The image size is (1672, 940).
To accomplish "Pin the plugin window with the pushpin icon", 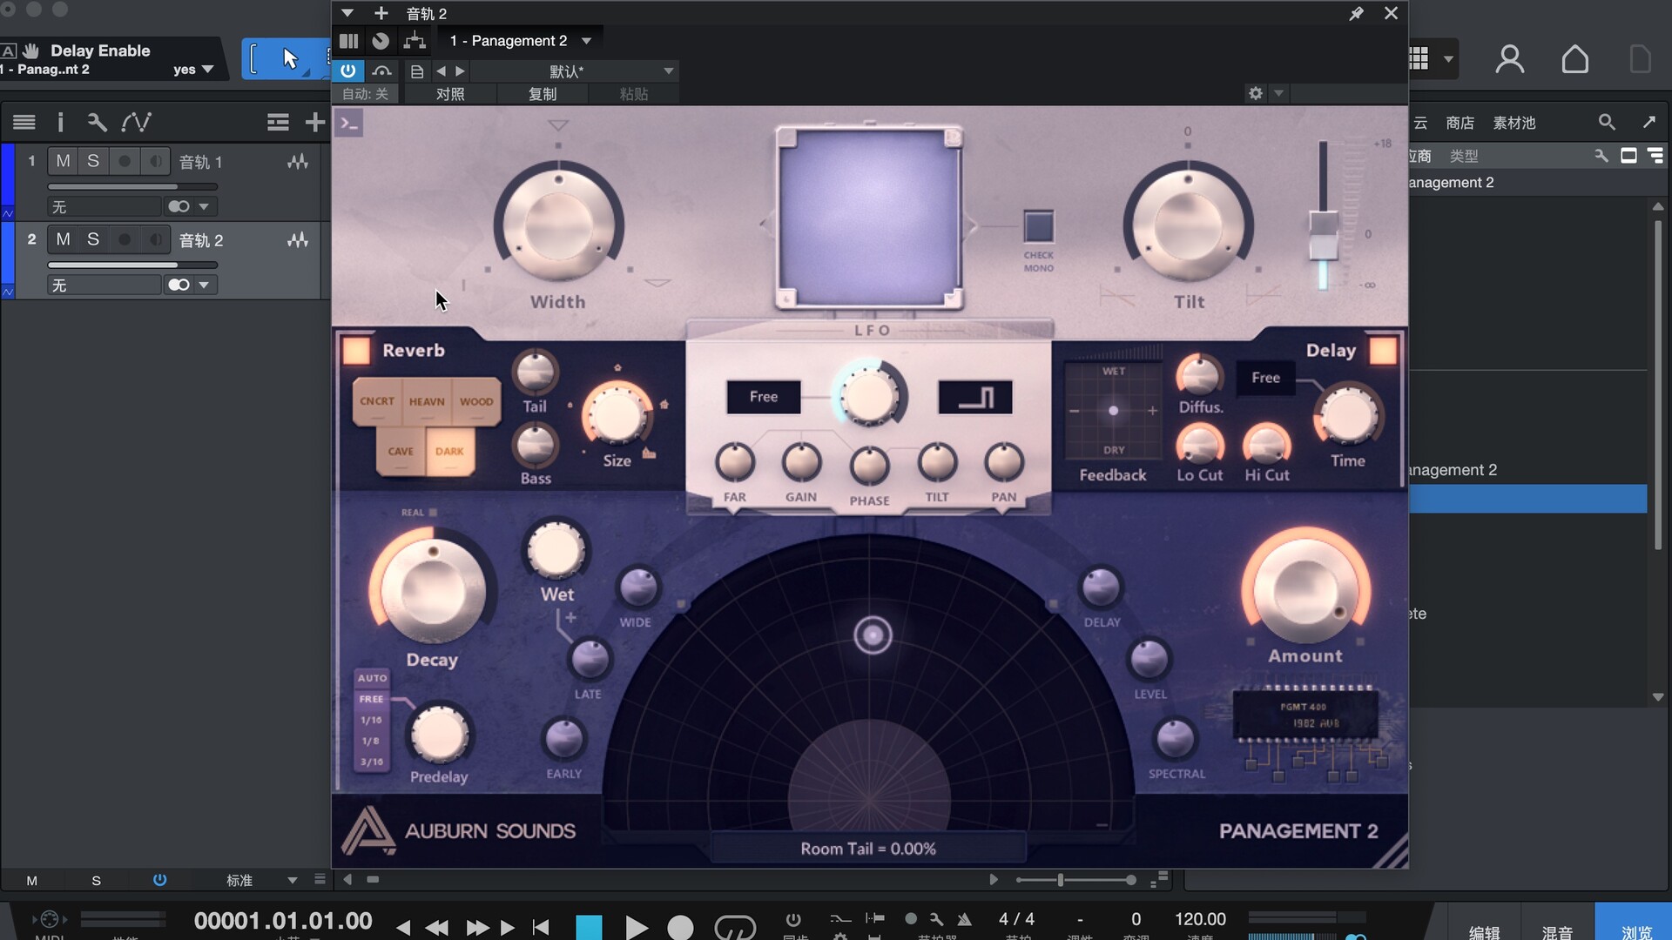I will [1356, 13].
